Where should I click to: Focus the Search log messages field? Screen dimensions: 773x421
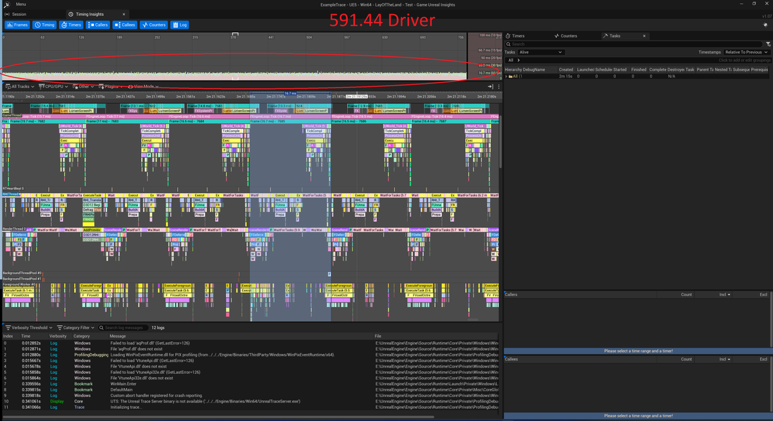(122, 328)
